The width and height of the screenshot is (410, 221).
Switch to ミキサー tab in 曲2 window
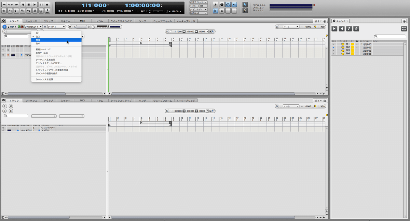click(65, 21)
